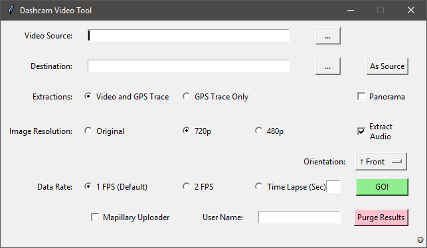Browse for a Destination folder
This screenshot has width=427, height=248.
tap(328, 66)
